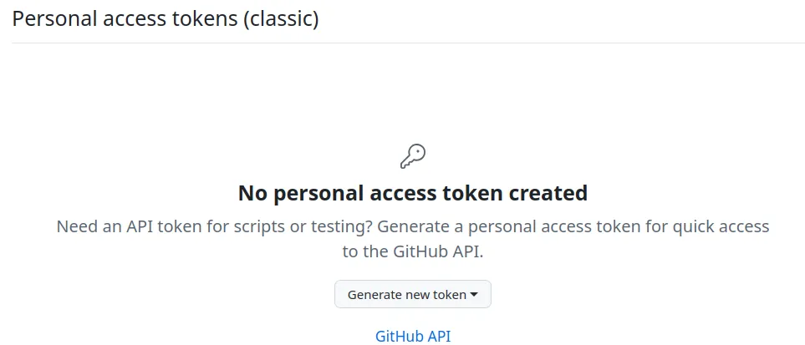Click the Personal access tokens (classic) page title

pyautogui.click(x=166, y=18)
